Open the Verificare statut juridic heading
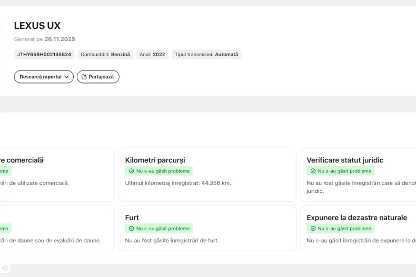 (345, 160)
